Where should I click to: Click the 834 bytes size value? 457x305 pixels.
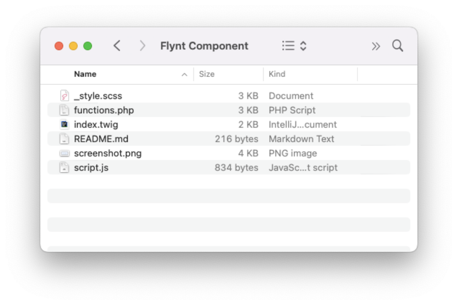(237, 168)
